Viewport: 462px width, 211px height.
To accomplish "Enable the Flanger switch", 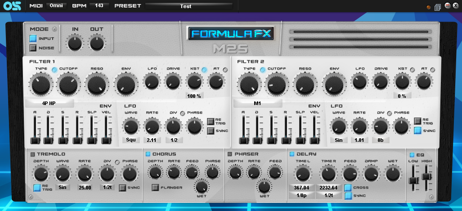I will point(155,188).
